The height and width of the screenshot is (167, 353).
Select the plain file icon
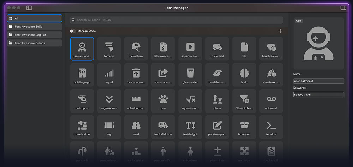[x=244, y=49]
